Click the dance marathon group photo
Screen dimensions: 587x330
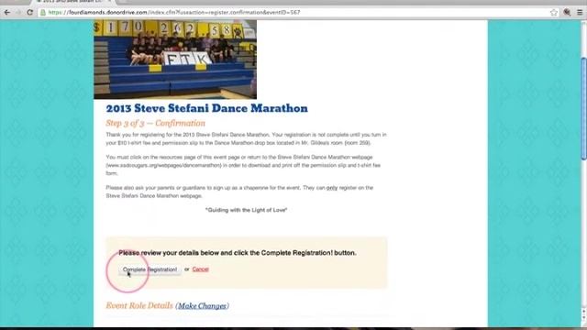(x=175, y=59)
